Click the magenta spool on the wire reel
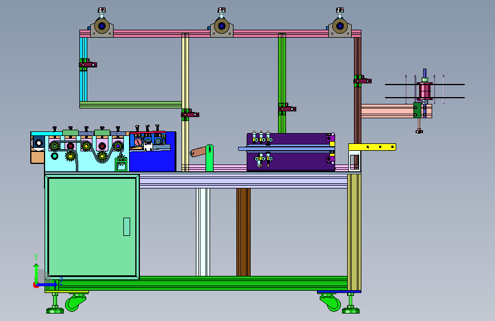 tap(425, 91)
